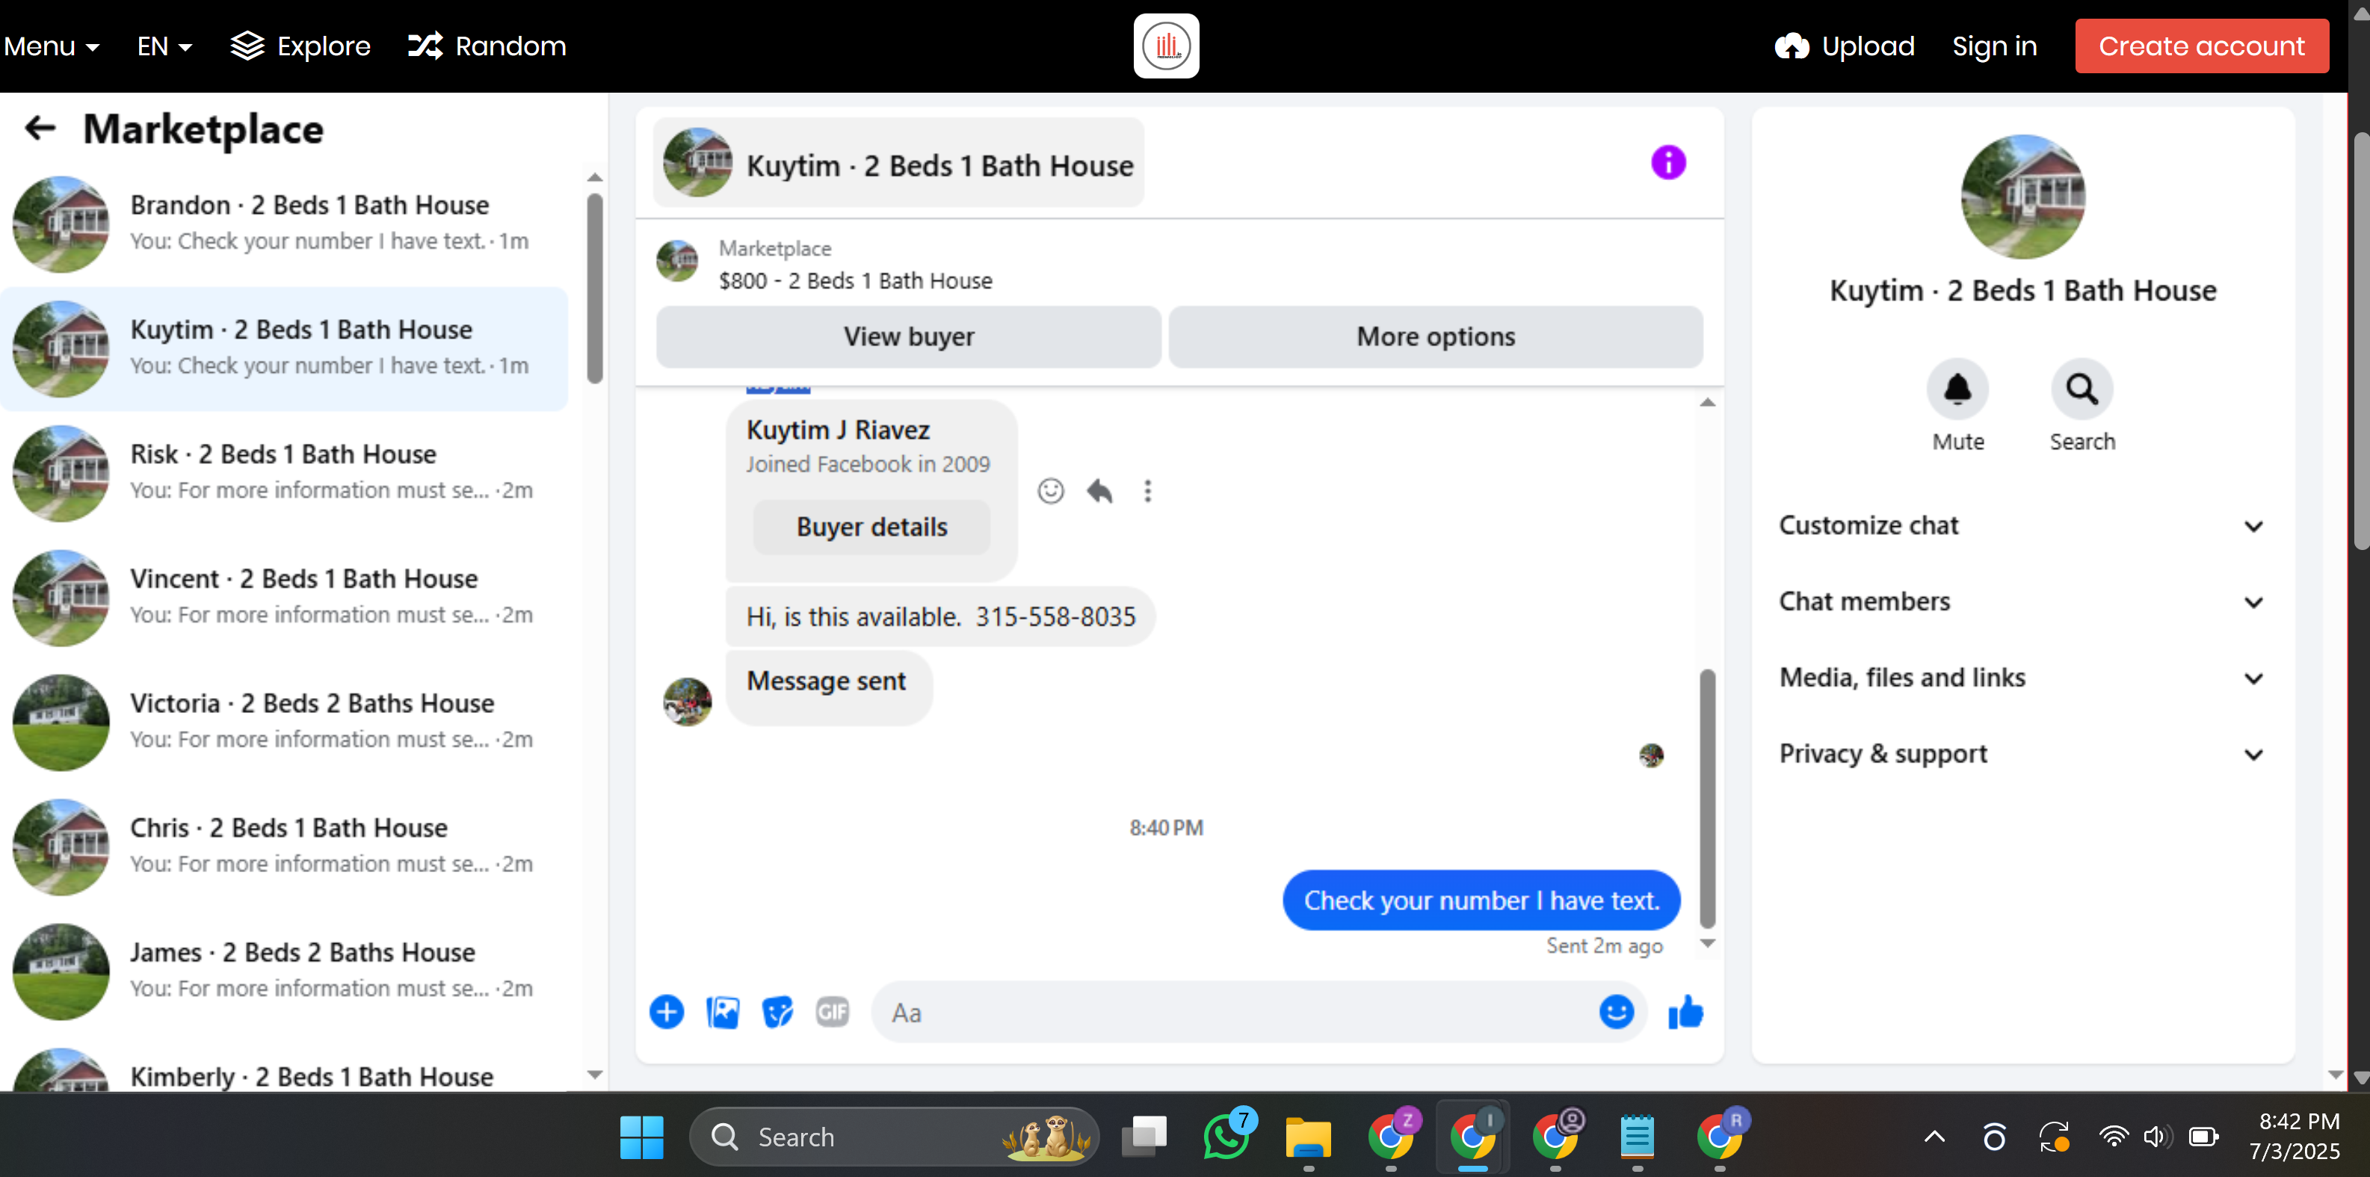Open the plus more-actions icon in composer
This screenshot has width=2370, height=1177.
click(666, 1013)
